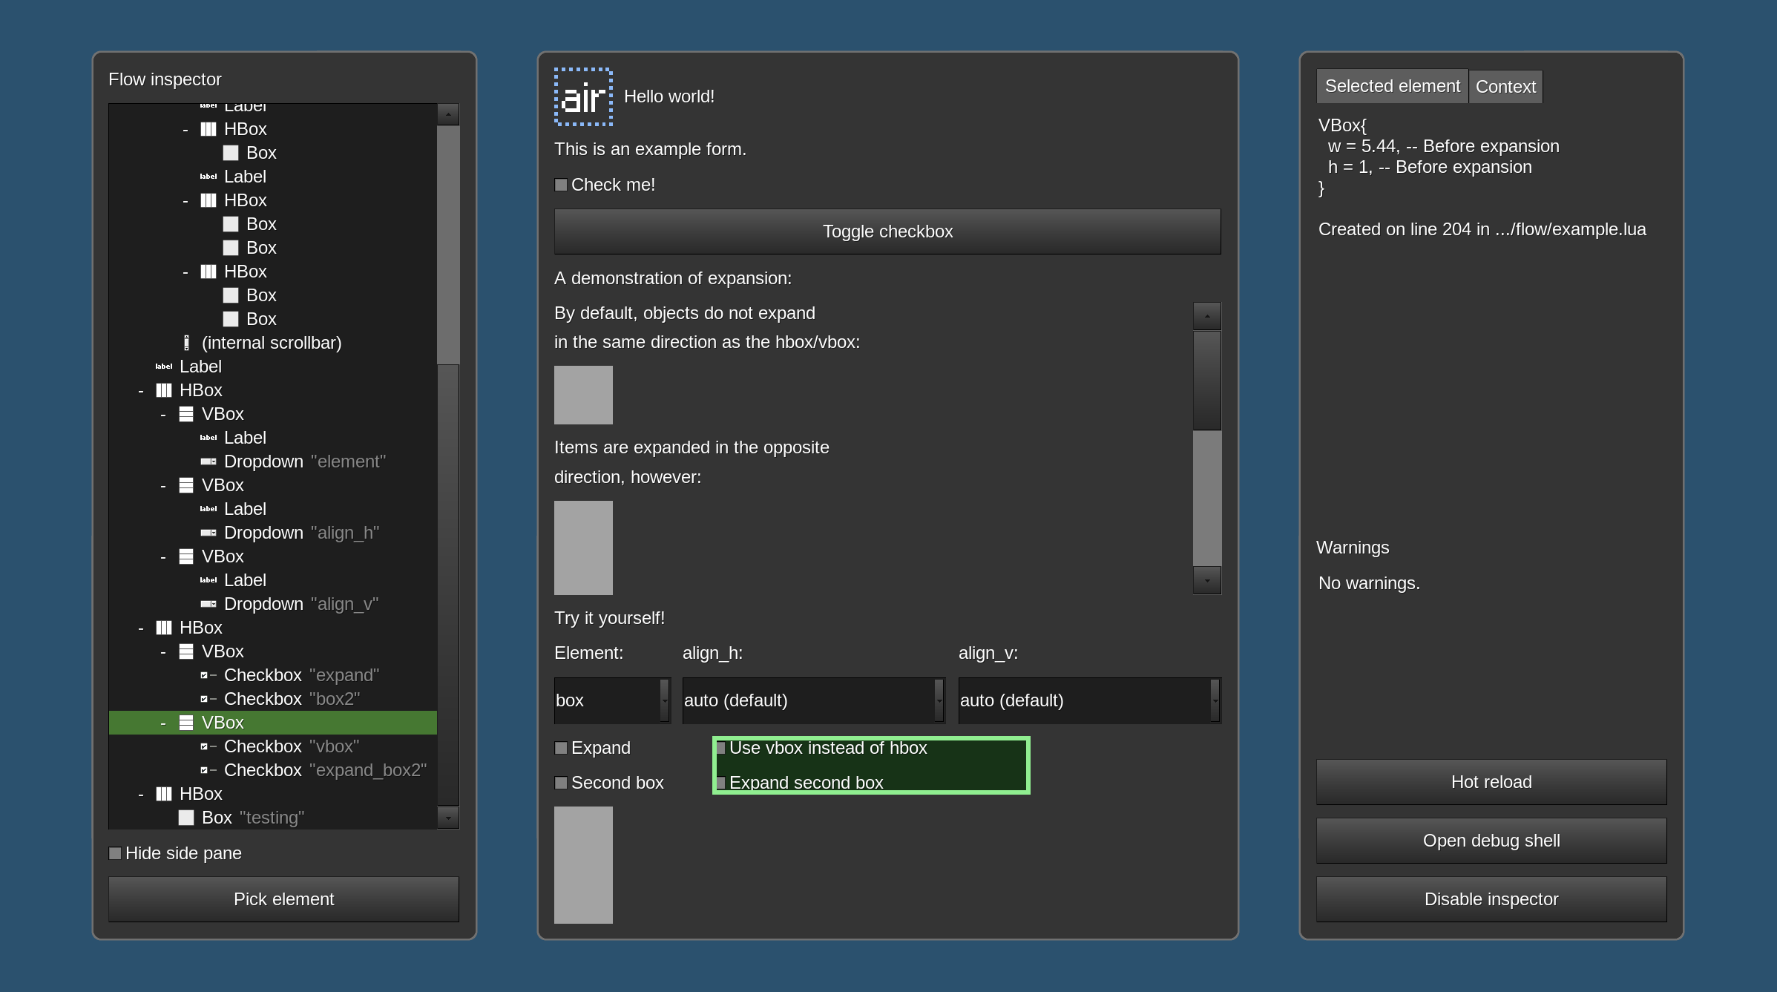Click the internal scrollbar tree icon
Viewport: 1777px width, 992px height.
point(186,343)
